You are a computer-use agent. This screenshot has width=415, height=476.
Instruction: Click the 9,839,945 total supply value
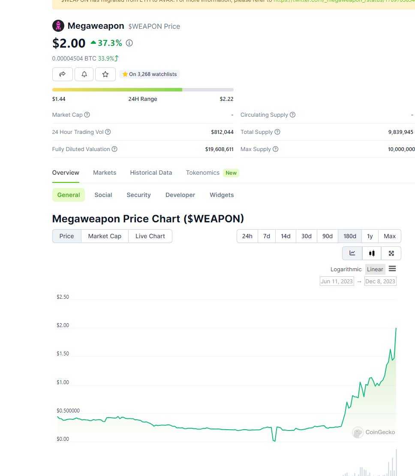pyautogui.click(x=401, y=132)
